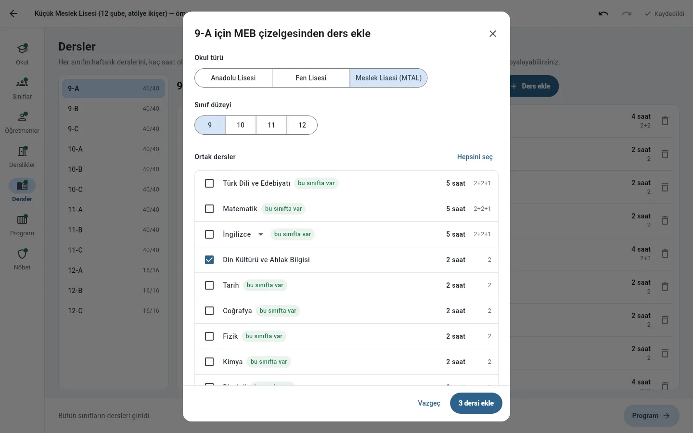Viewport: 693px width, 433px height.
Task: Check the Matematik checkbox
Action: pyautogui.click(x=209, y=209)
